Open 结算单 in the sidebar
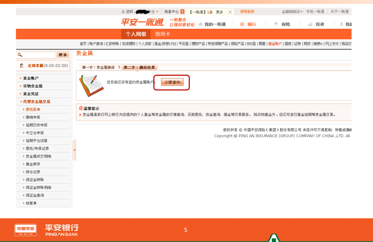Image resolution: width=373 pixels, height=242 pixels. [31, 203]
